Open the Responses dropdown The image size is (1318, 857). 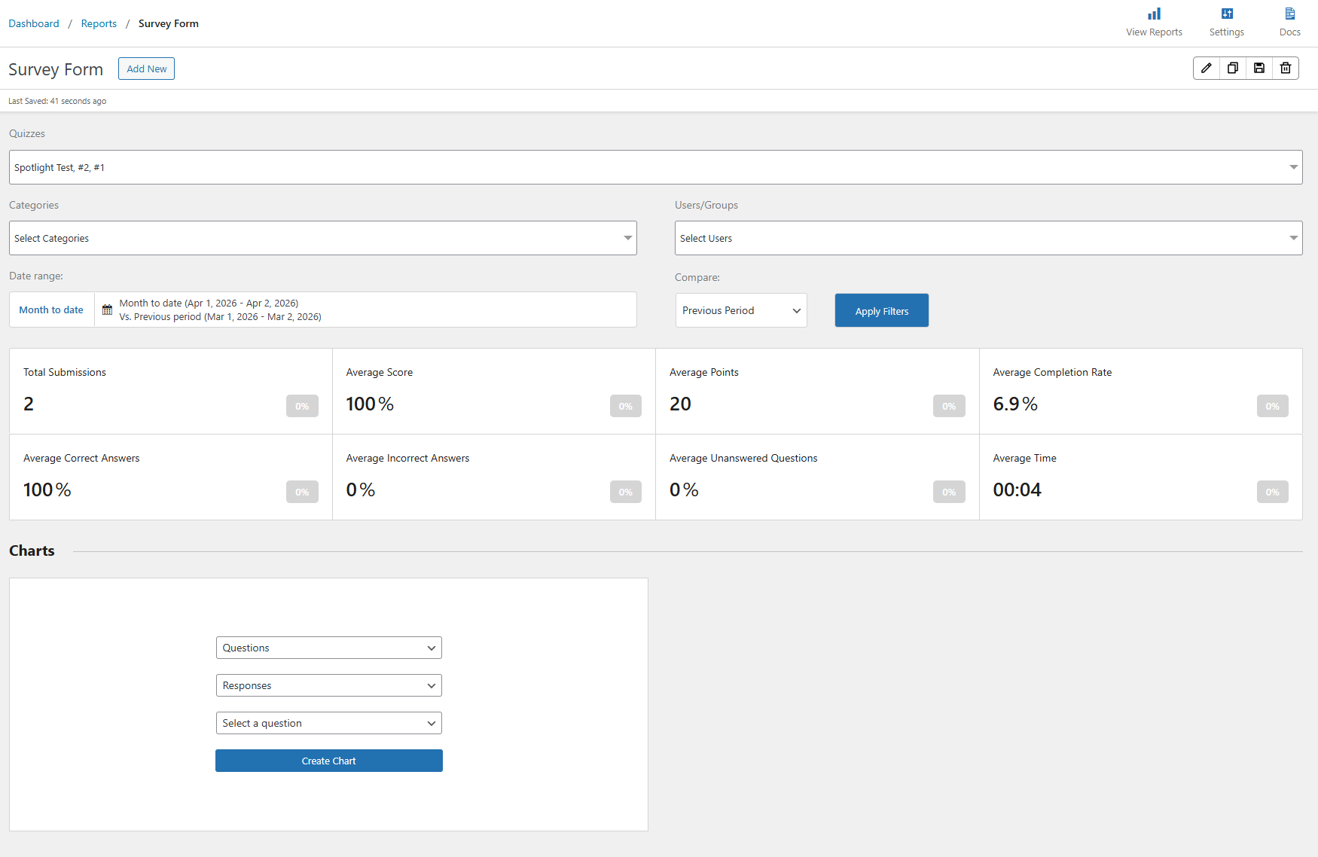click(328, 685)
